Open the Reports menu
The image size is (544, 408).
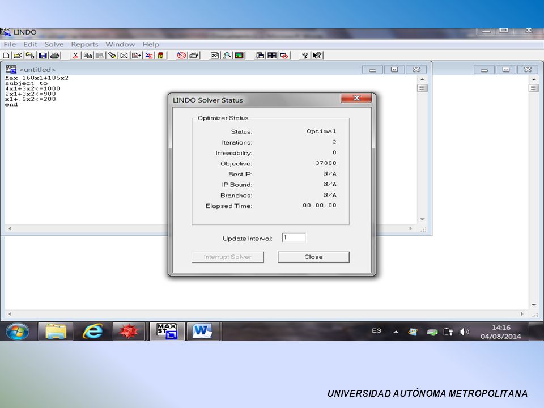click(x=84, y=44)
